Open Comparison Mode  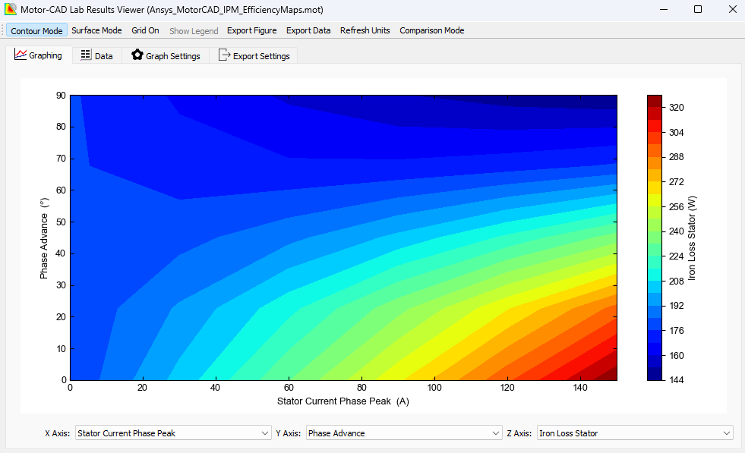[431, 30]
